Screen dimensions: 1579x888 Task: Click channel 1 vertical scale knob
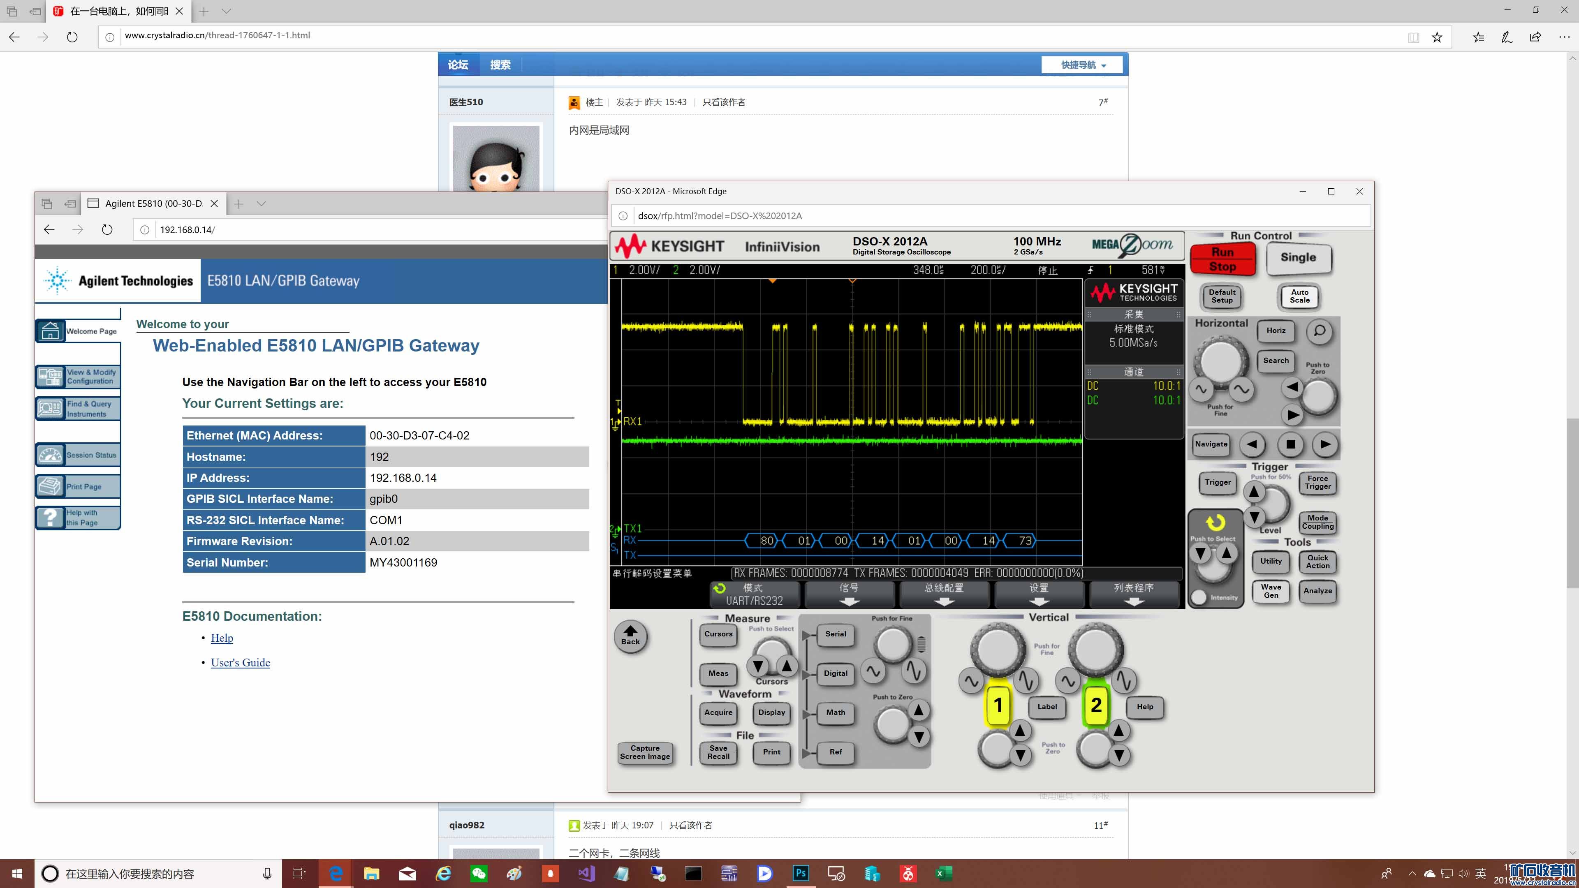[x=998, y=650]
